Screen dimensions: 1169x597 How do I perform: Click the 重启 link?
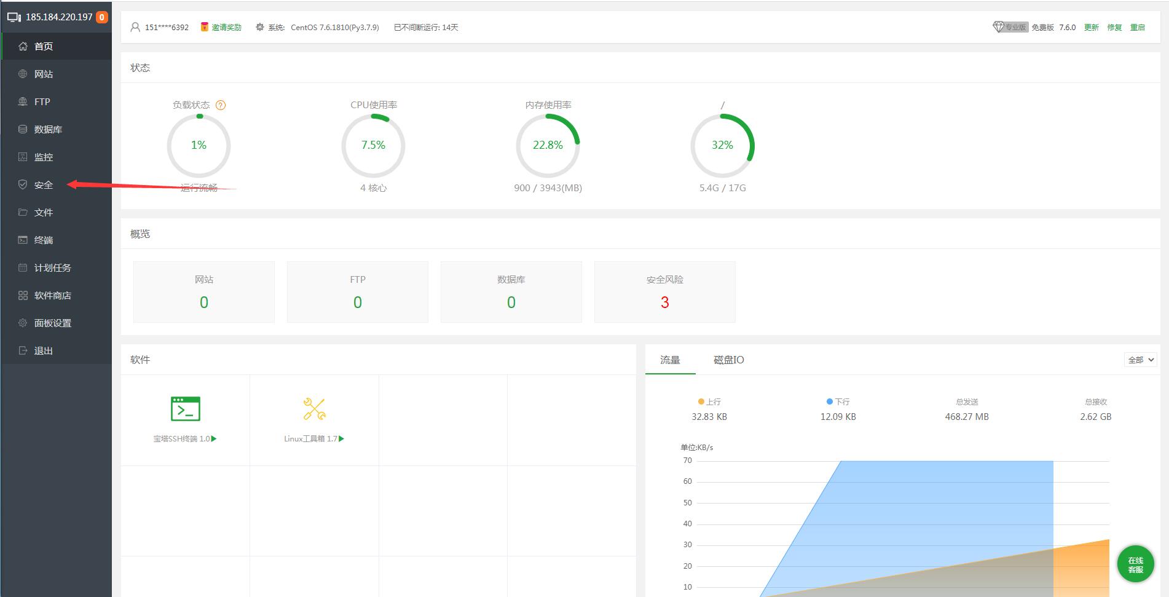[x=1138, y=27]
